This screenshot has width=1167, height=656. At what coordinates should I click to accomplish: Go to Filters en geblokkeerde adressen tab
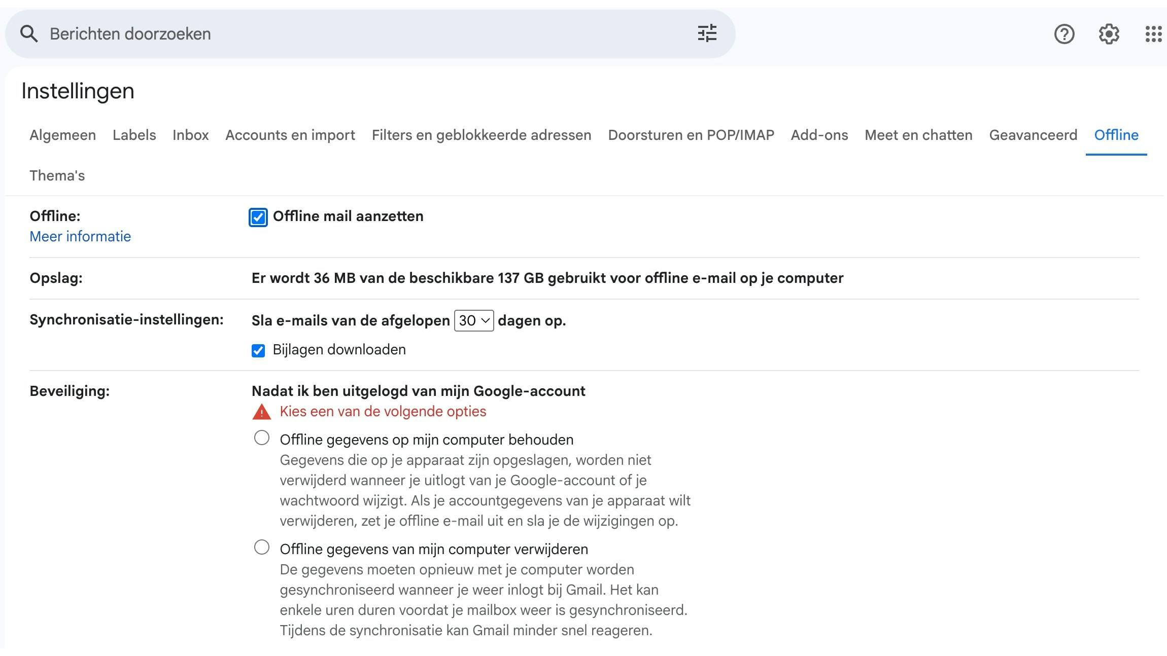[x=481, y=135]
